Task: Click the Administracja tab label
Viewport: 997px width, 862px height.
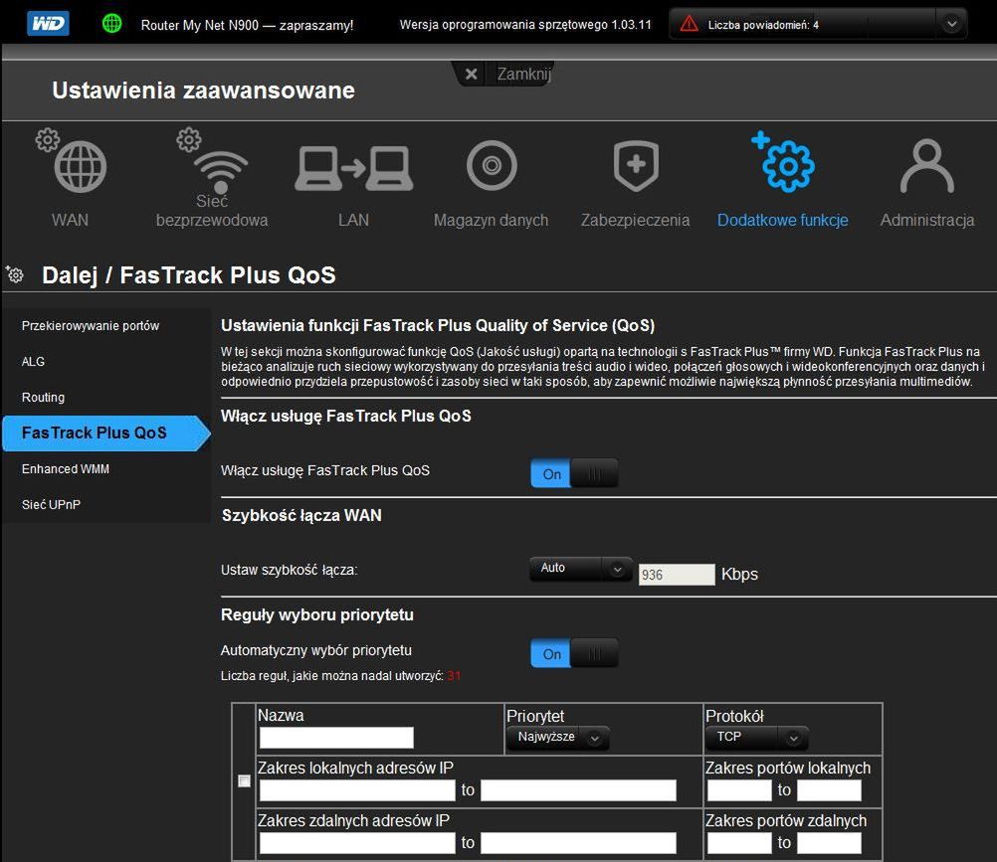Action: coord(927,220)
